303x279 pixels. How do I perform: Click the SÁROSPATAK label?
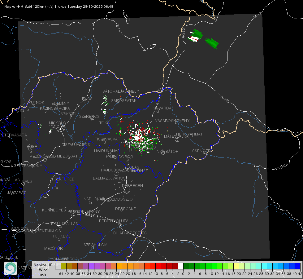[x=124, y=100]
